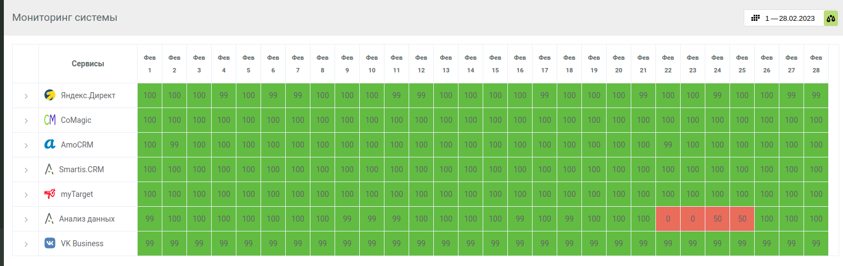Expand the Яндекс.Директ row

point(26,96)
